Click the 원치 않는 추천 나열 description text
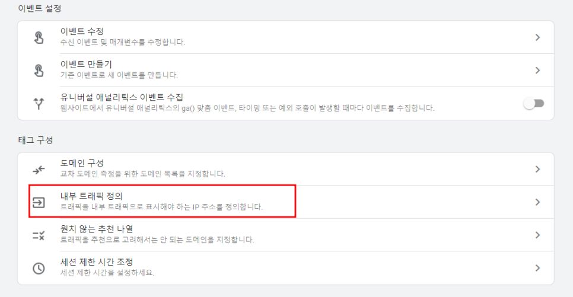Screen dimensions: 573x297 click(157, 239)
